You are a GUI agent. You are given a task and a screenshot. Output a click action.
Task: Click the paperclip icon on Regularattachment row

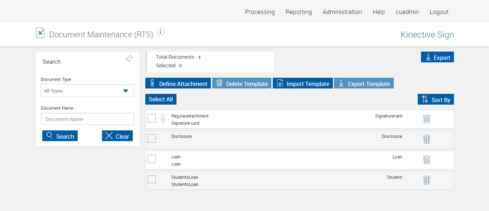(x=163, y=119)
